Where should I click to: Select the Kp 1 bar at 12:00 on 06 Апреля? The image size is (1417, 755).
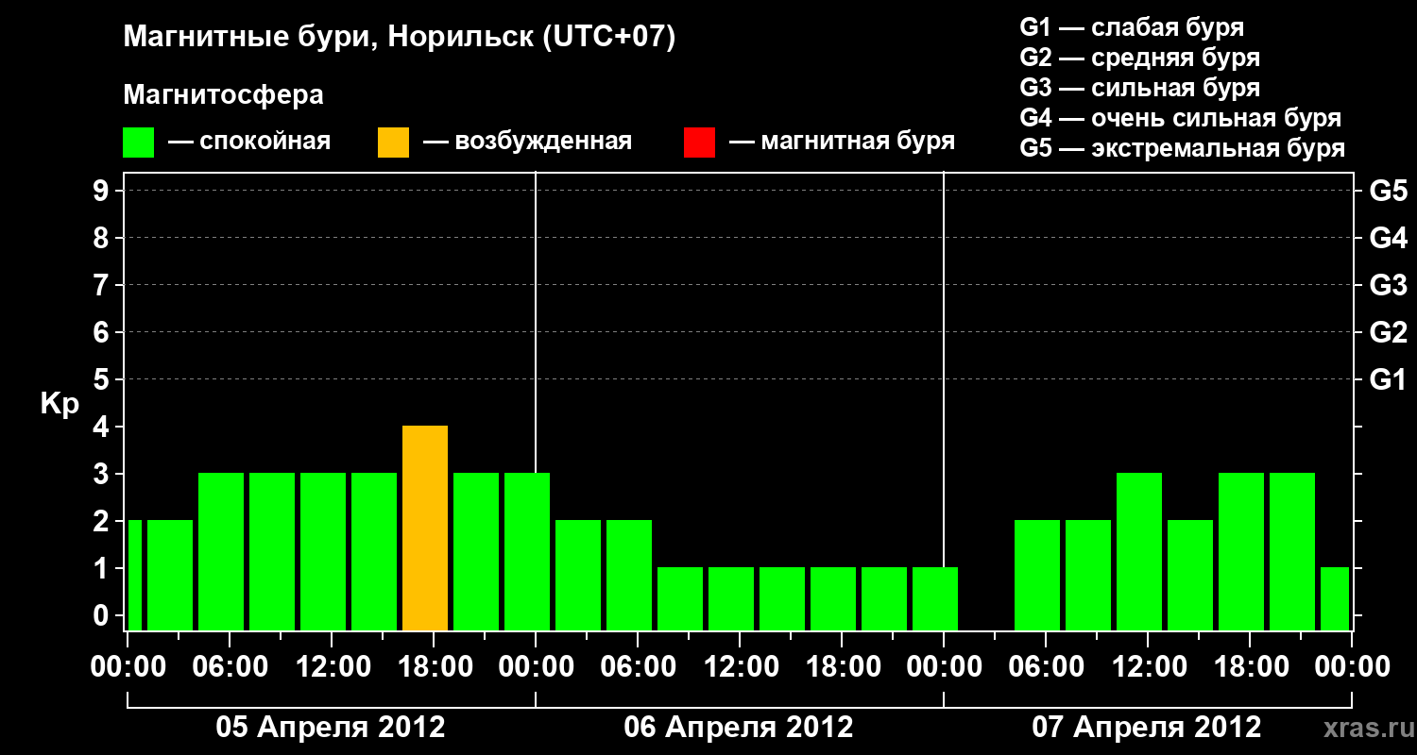coord(731,598)
